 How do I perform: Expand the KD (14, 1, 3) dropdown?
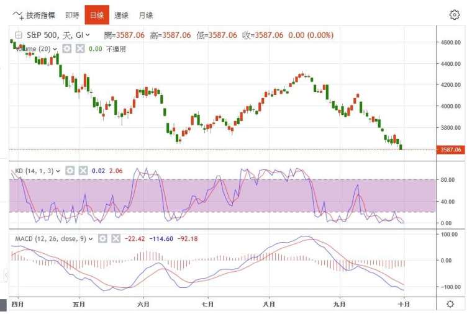tap(58, 171)
